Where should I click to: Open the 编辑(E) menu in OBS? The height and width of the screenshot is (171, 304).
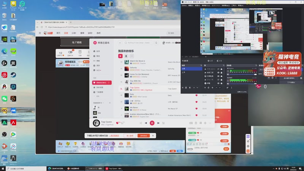(191, 5)
